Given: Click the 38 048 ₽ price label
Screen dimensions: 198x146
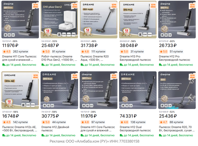Looking at the screenshot, I should coord(129,45).
